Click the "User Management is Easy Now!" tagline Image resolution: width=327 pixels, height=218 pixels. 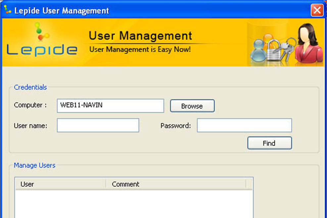[x=140, y=49]
